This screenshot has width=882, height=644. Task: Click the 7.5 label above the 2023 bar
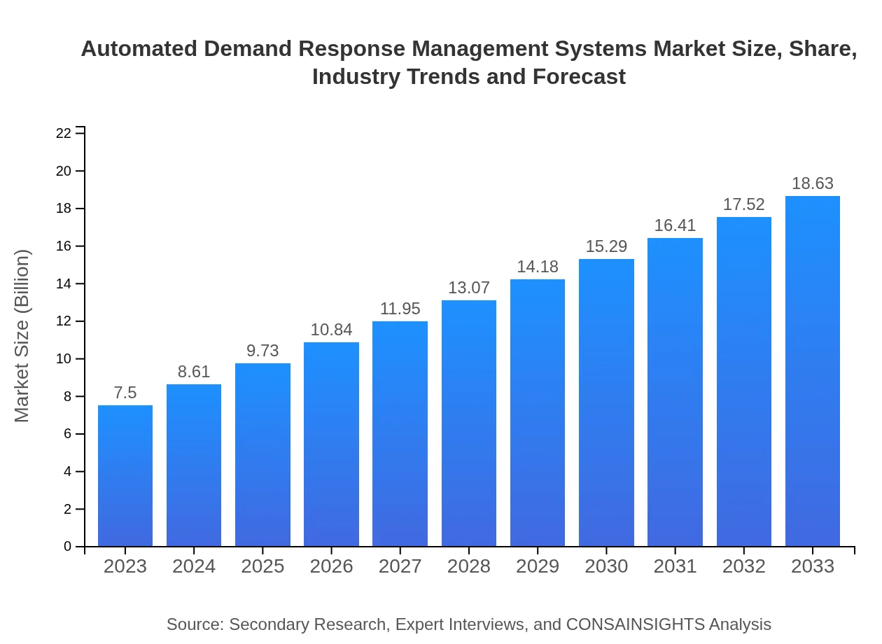tap(125, 393)
